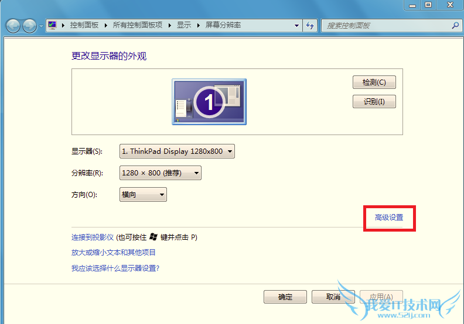This screenshot has height=324, width=464.
Task: Maximize the window
Action: 428,5
